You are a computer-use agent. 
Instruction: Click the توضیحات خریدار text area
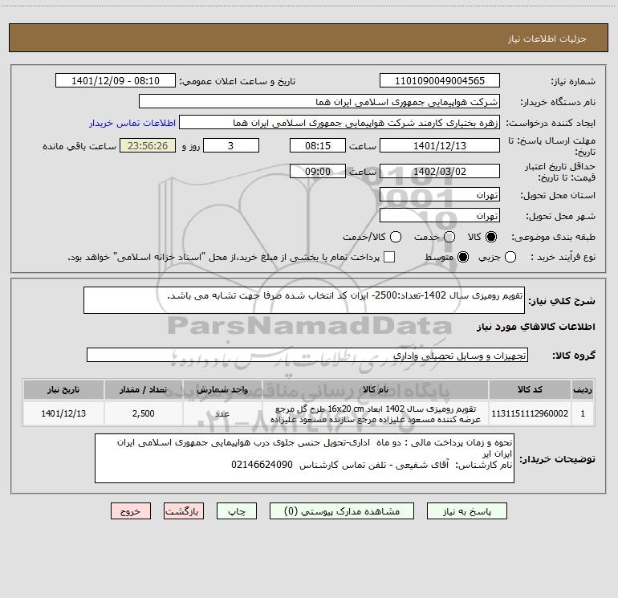point(304,458)
